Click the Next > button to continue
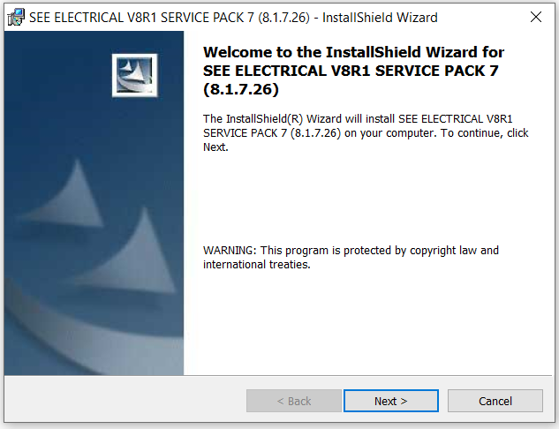 coord(391,401)
